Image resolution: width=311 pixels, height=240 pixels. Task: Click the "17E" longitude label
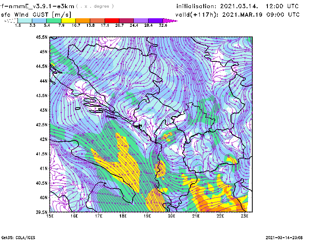click(99, 216)
